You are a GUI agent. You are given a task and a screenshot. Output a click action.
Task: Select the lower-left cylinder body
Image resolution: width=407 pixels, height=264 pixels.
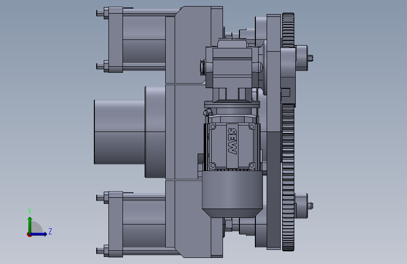(144, 224)
